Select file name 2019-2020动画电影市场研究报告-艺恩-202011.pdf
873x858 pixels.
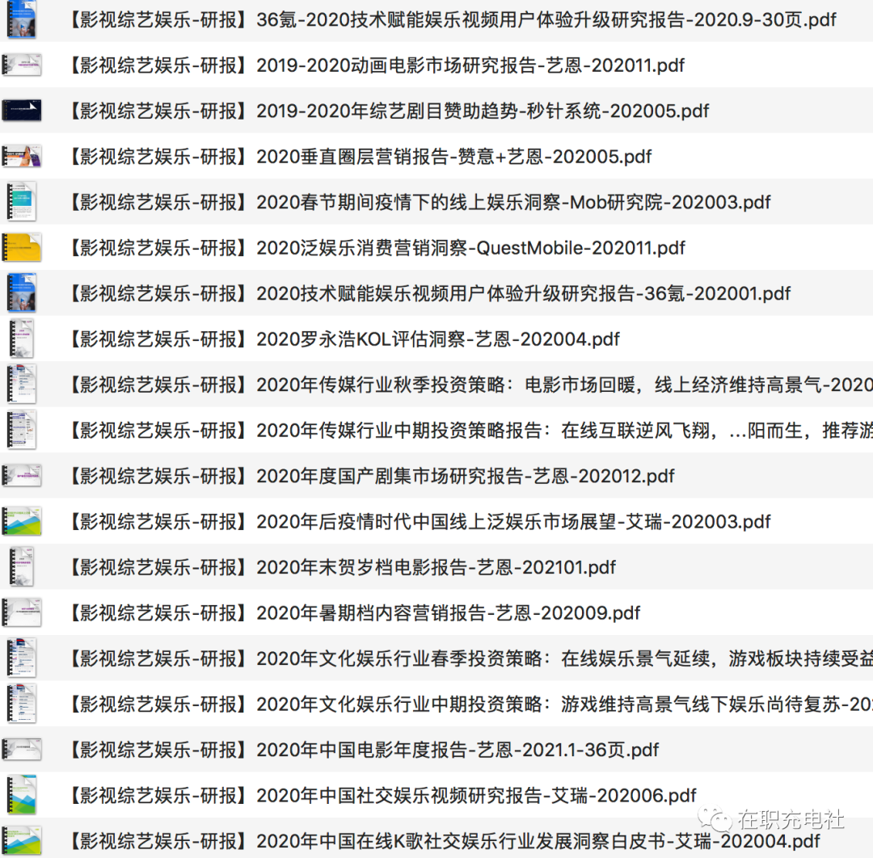(x=376, y=65)
